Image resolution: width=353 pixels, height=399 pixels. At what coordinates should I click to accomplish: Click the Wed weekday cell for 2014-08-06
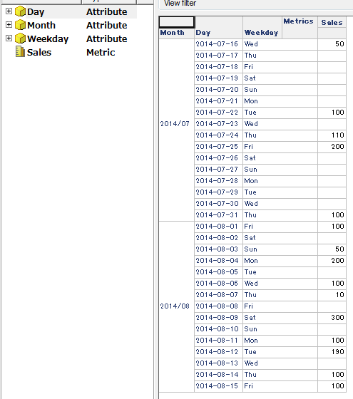click(x=280, y=284)
